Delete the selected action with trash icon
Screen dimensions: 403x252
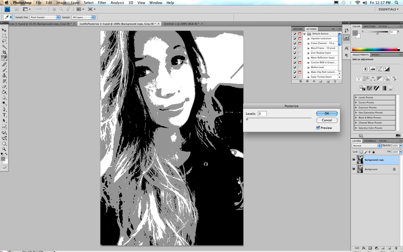tap(334, 81)
